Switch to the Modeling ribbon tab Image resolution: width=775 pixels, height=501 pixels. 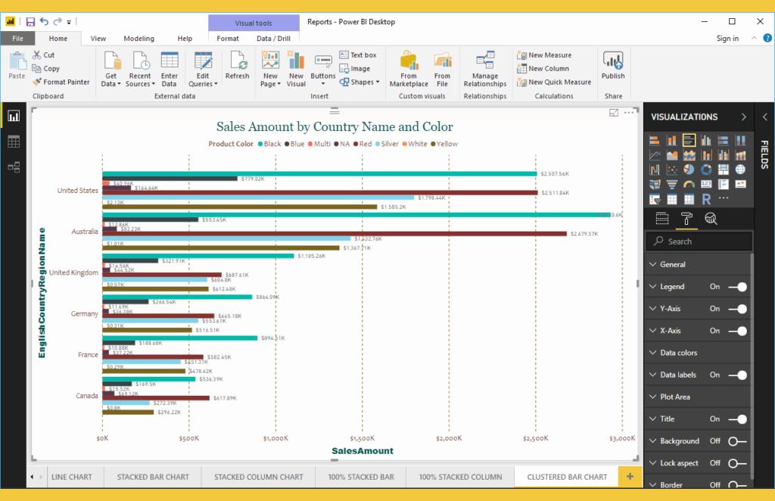(139, 39)
